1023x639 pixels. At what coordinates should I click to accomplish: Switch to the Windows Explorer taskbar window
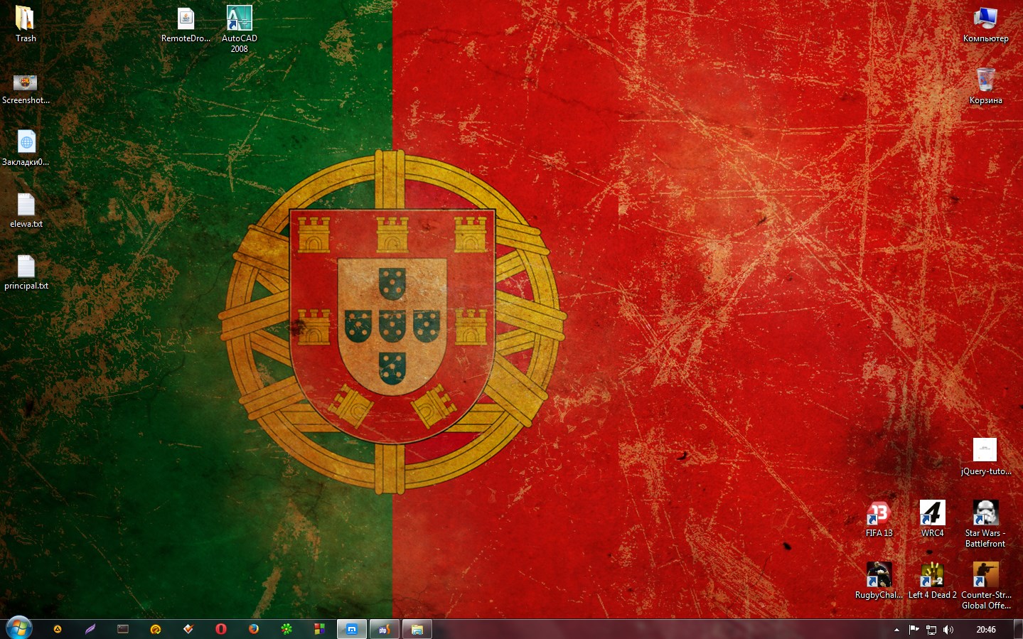417,629
